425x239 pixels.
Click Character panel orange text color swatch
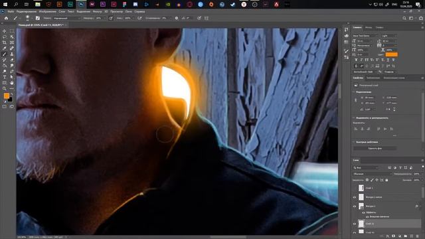pyautogui.click(x=391, y=54)
